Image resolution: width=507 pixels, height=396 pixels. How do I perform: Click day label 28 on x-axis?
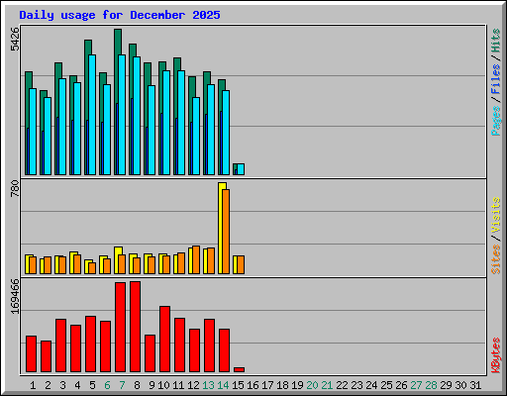tap(431, 385)
